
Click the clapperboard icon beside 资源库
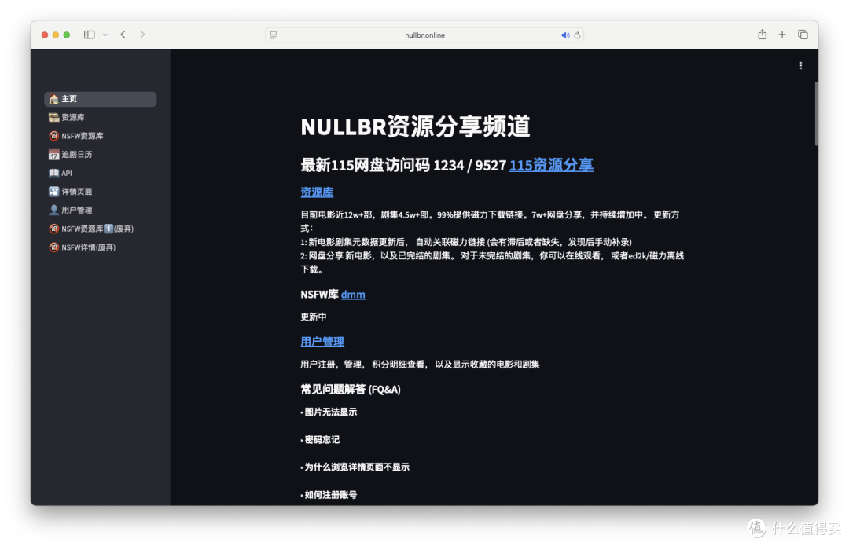click(x=53, y=117)
